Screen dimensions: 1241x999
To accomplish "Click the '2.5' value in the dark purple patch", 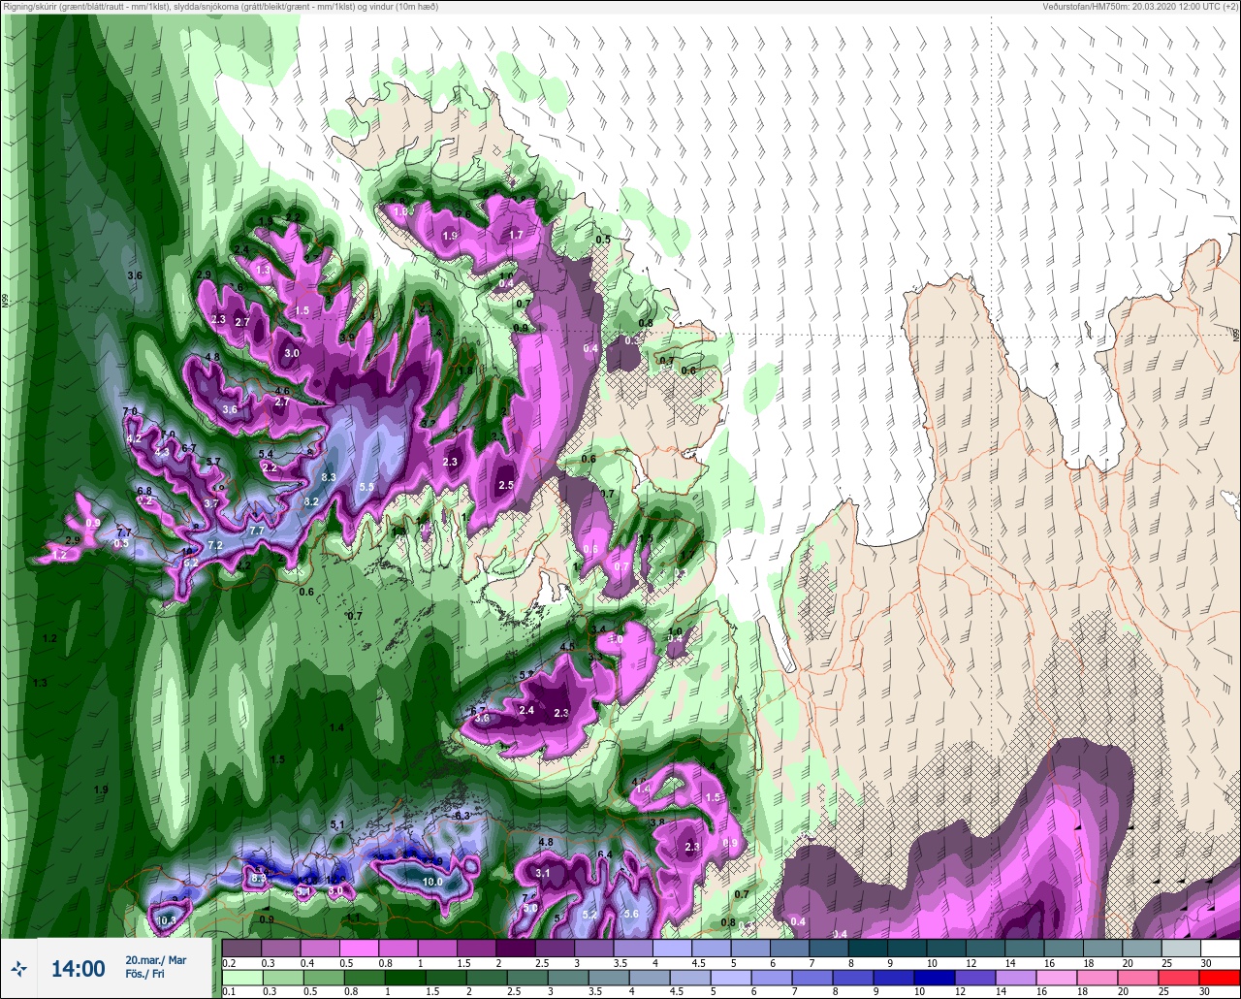I will coord(505,485).
